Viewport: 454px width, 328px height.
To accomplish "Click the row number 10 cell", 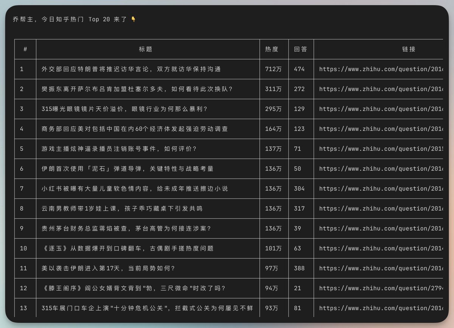I will pyautogui.click(x=24, y=248).
